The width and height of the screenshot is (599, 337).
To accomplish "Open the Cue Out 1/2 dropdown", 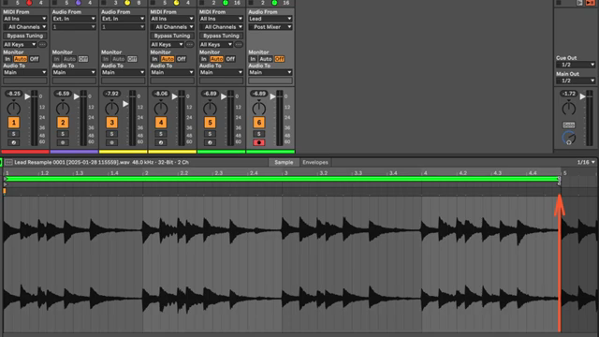I will coord(576,65).
